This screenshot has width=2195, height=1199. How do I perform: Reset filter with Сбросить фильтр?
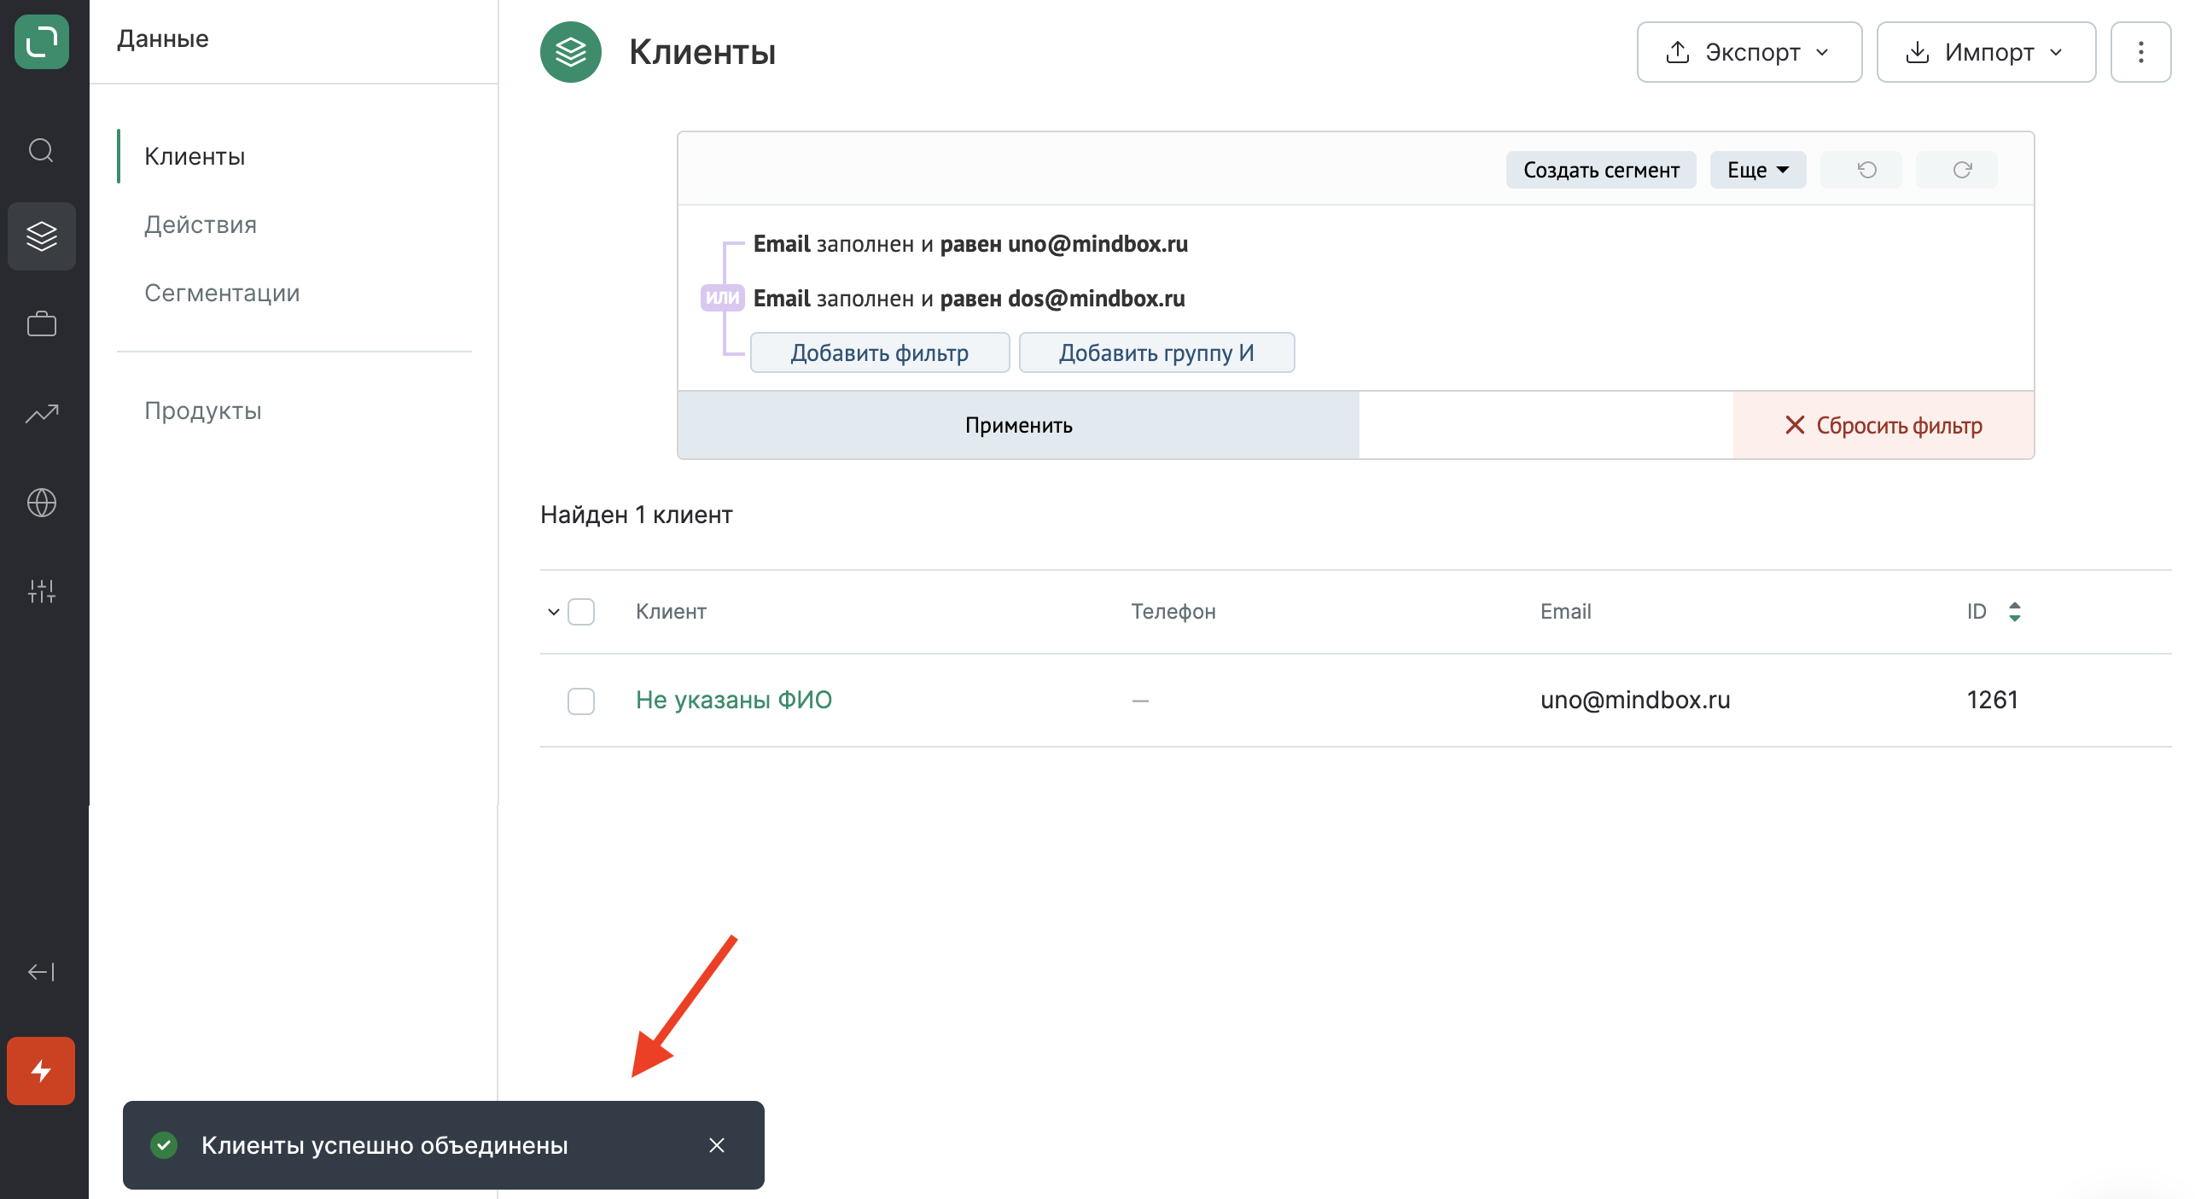click(1884, 425)
